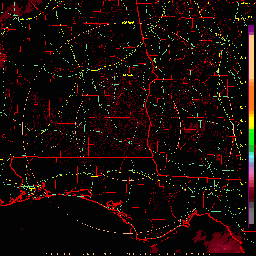Click the -1.3 value on the scale
Viewport: 256px width, 256px height.
point(242,209)
